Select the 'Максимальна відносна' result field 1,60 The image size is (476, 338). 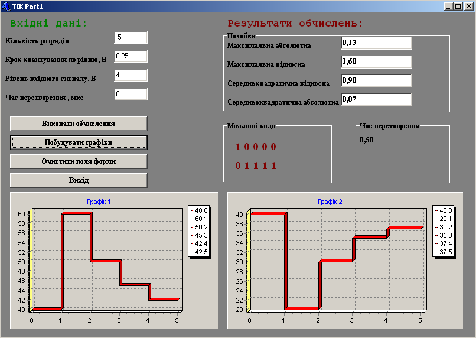tap(376, 61)
